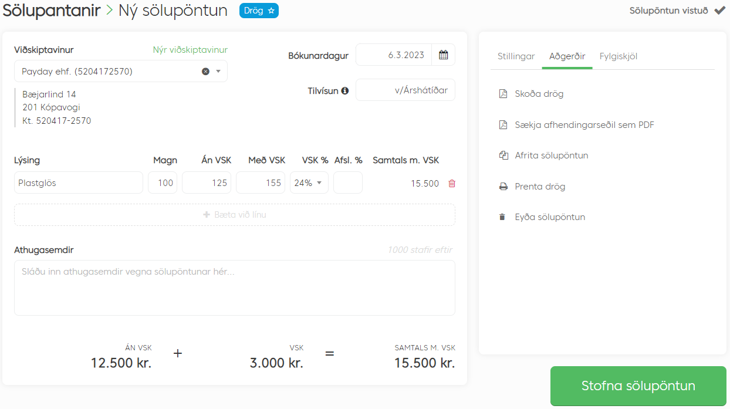The height and width of the screenshot is (409, 730).
Task: Click the Bókunardagur date field 6.3.2023
Action: [x=394, y=55]
